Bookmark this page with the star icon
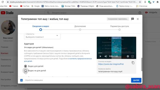 [x=140, y=2]
